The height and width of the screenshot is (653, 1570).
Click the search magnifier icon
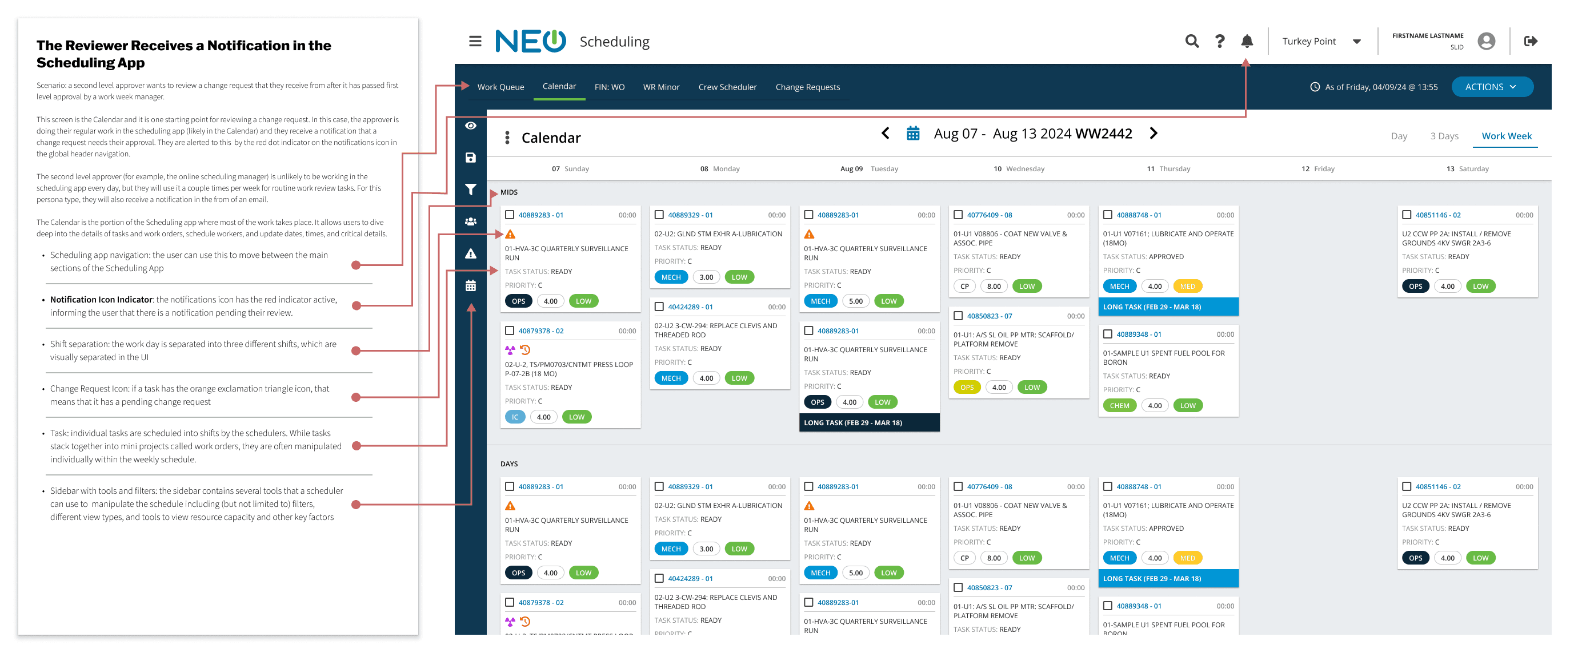[x=1192, y=42]
